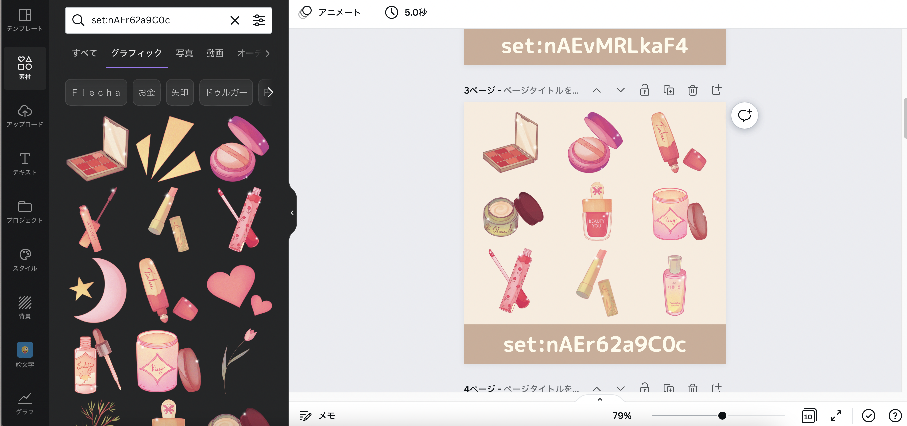Add the dropper serum bottle graphic
Screen dimensions: 907x426
(98, 361)
